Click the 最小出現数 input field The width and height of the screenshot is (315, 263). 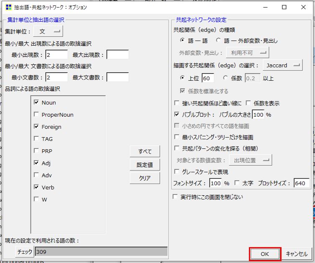(x=56, y=55)
